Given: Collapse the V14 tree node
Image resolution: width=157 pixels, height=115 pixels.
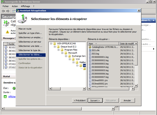Looking at the screenshot, I should tap(70, 59).
